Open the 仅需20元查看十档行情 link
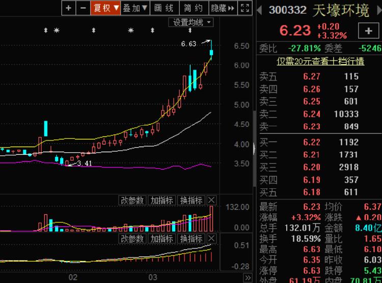382x283 pixels. 320,62
